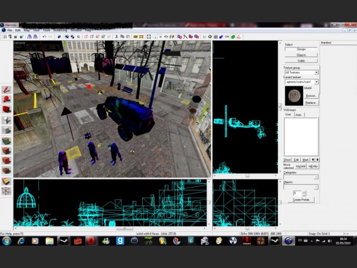Toggle the CM toolbar button
357x268 pixels.
point(227,36)
